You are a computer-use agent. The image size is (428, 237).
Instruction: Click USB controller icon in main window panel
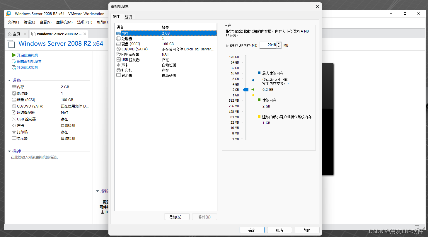(x=14, y=119)
